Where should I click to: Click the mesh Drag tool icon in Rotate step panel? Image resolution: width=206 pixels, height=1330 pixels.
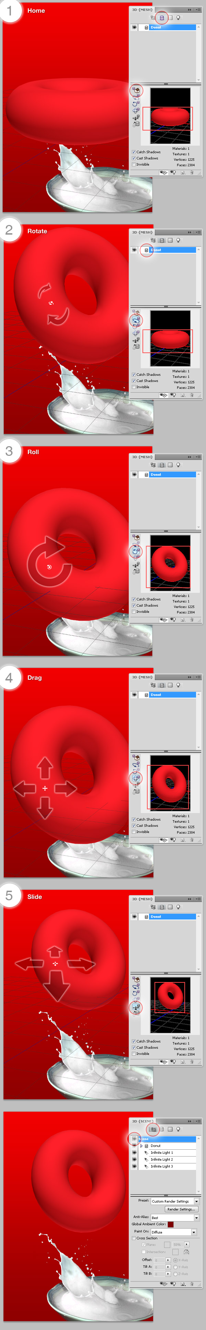tap(136, 332)
